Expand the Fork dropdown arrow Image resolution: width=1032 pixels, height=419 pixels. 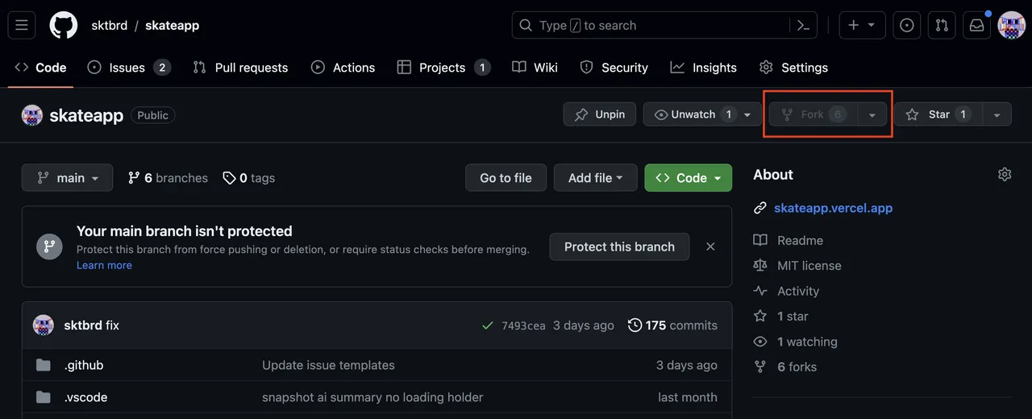(872, 114)
